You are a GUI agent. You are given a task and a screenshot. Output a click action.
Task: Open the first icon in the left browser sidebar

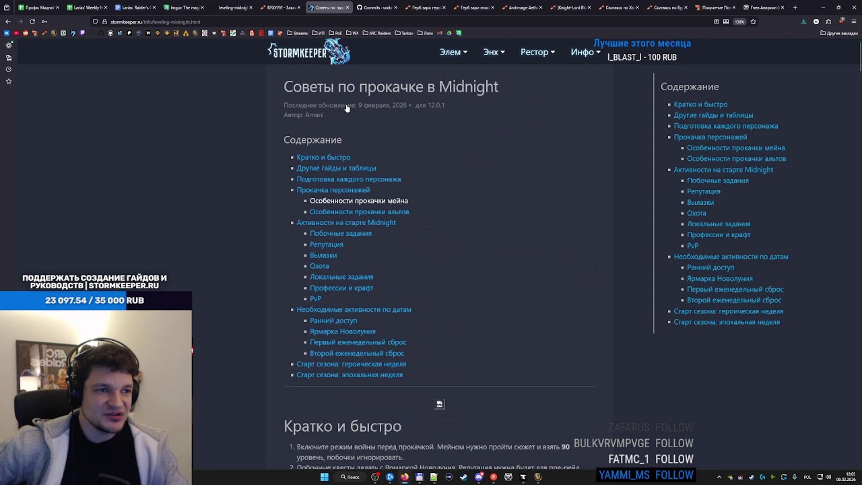pos(9,45)
